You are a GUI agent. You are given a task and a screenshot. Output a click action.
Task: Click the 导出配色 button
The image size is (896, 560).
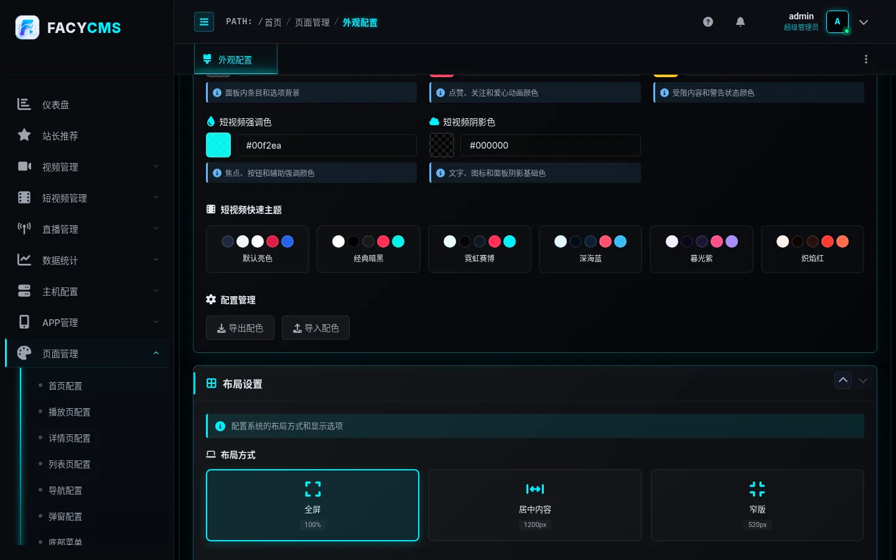(240, 328)
